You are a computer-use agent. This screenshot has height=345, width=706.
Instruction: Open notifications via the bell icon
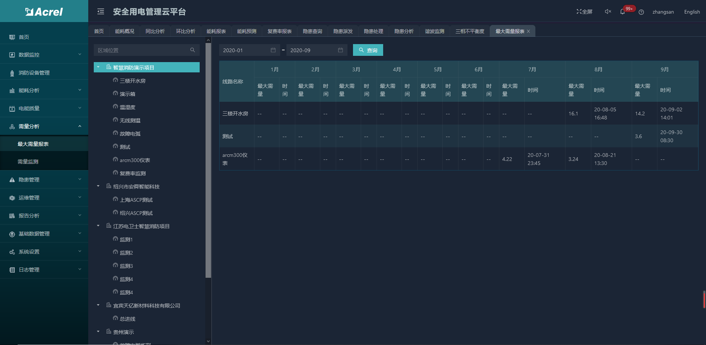click(x=623, y=12)
